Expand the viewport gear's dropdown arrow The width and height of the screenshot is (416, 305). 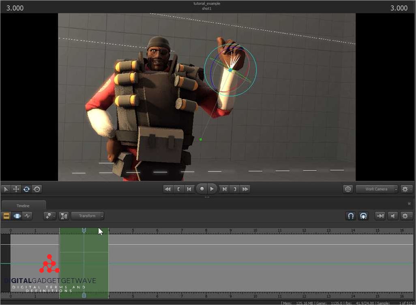click(x=410, y=189)
